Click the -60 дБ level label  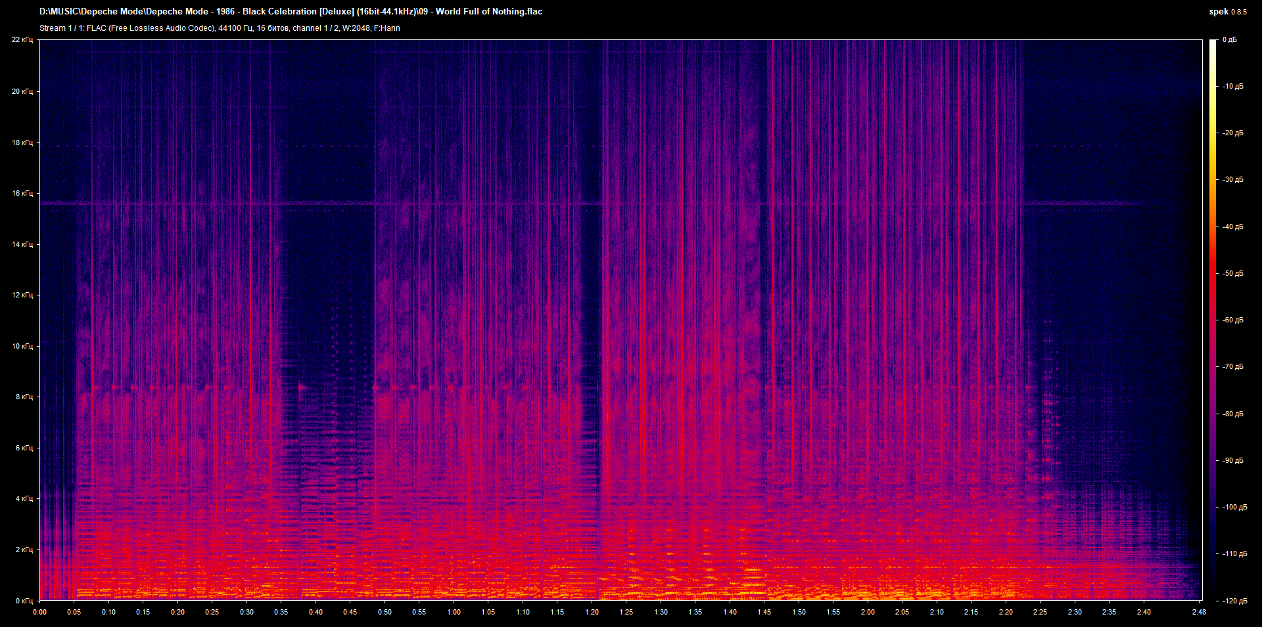tap(1232, 320)
